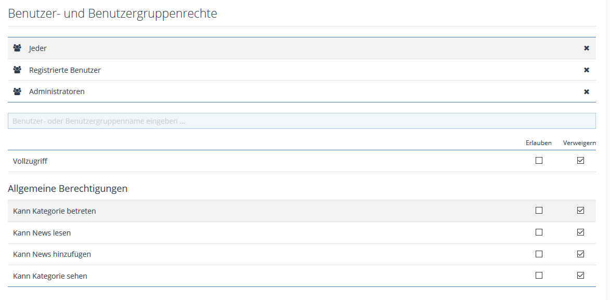Delete Administratoren entry using X icon
Image resolution: width=610 pixels, height=300 pixels.
[x=587, y=92]
